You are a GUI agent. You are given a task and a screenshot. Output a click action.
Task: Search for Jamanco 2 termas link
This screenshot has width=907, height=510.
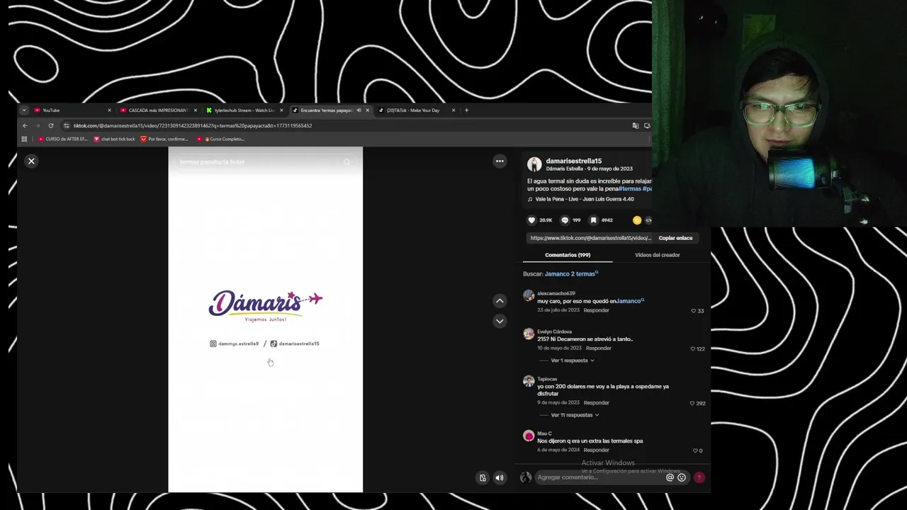[x=571, y=273]
